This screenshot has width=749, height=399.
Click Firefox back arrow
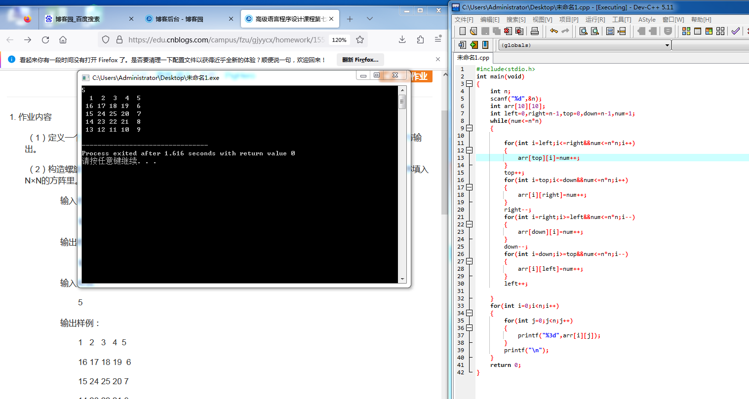(x=10, y=39)
